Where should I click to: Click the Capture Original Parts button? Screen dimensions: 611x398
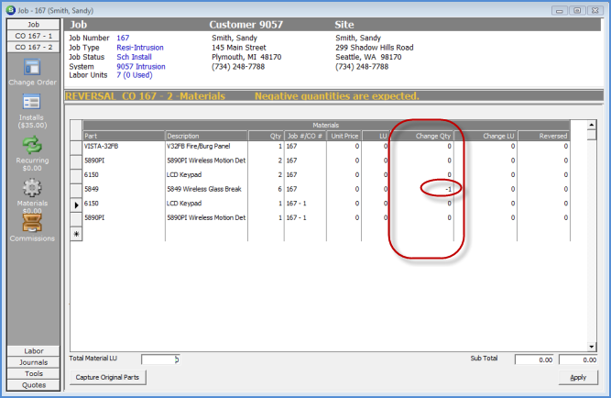tap(107, 377)
